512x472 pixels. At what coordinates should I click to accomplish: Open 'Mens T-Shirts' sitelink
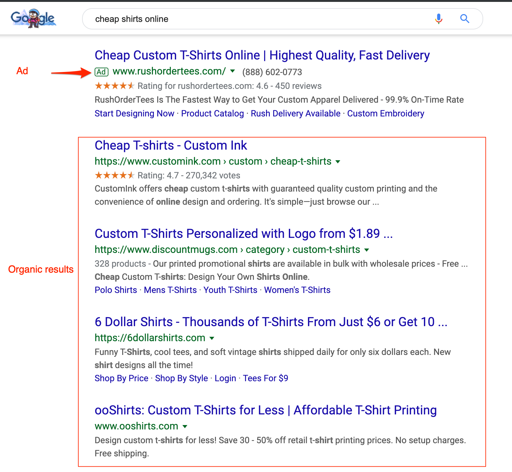point(170,290)
